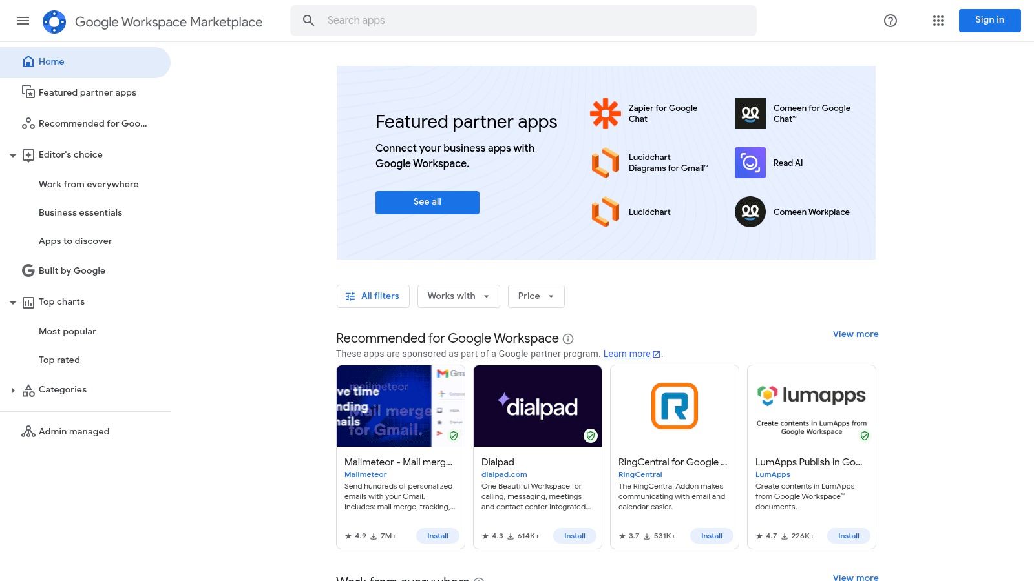Install the Dialpad app
1034x581 pixels.
click(574, 535)
